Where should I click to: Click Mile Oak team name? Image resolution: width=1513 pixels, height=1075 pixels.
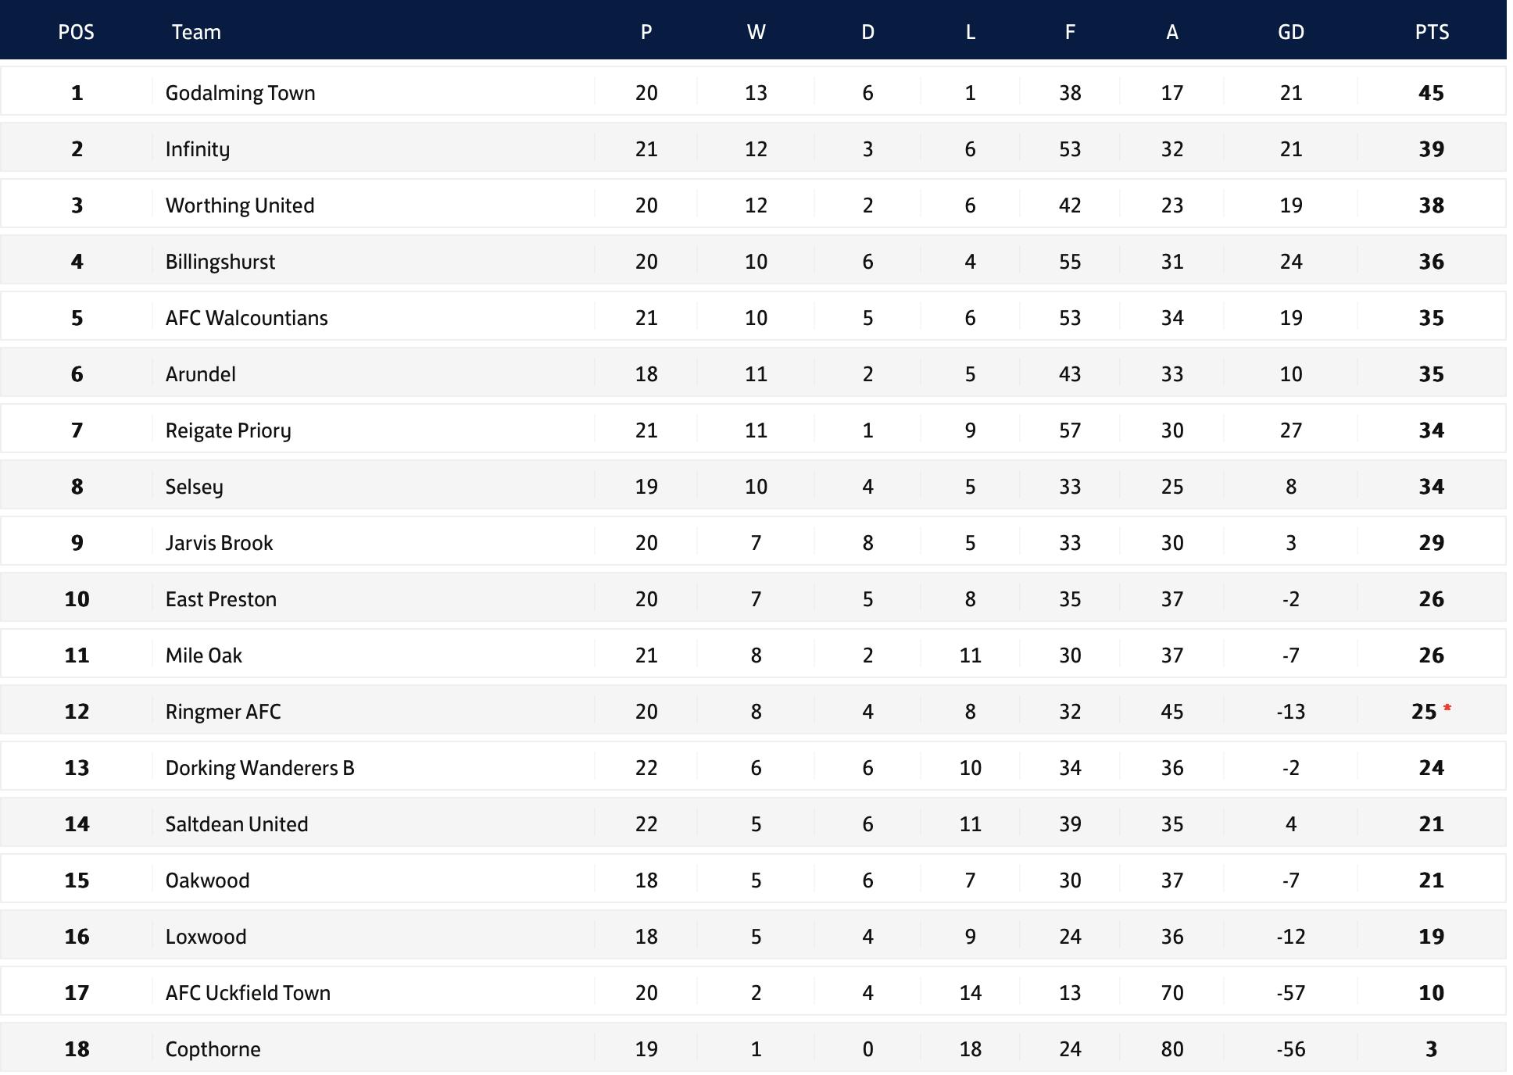pos(203,655)
